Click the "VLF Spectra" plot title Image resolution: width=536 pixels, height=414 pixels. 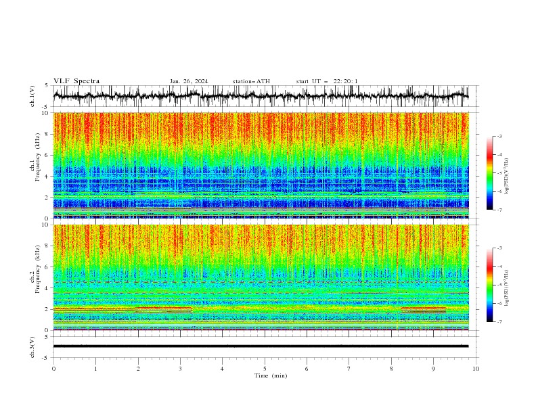coord(76,81)
